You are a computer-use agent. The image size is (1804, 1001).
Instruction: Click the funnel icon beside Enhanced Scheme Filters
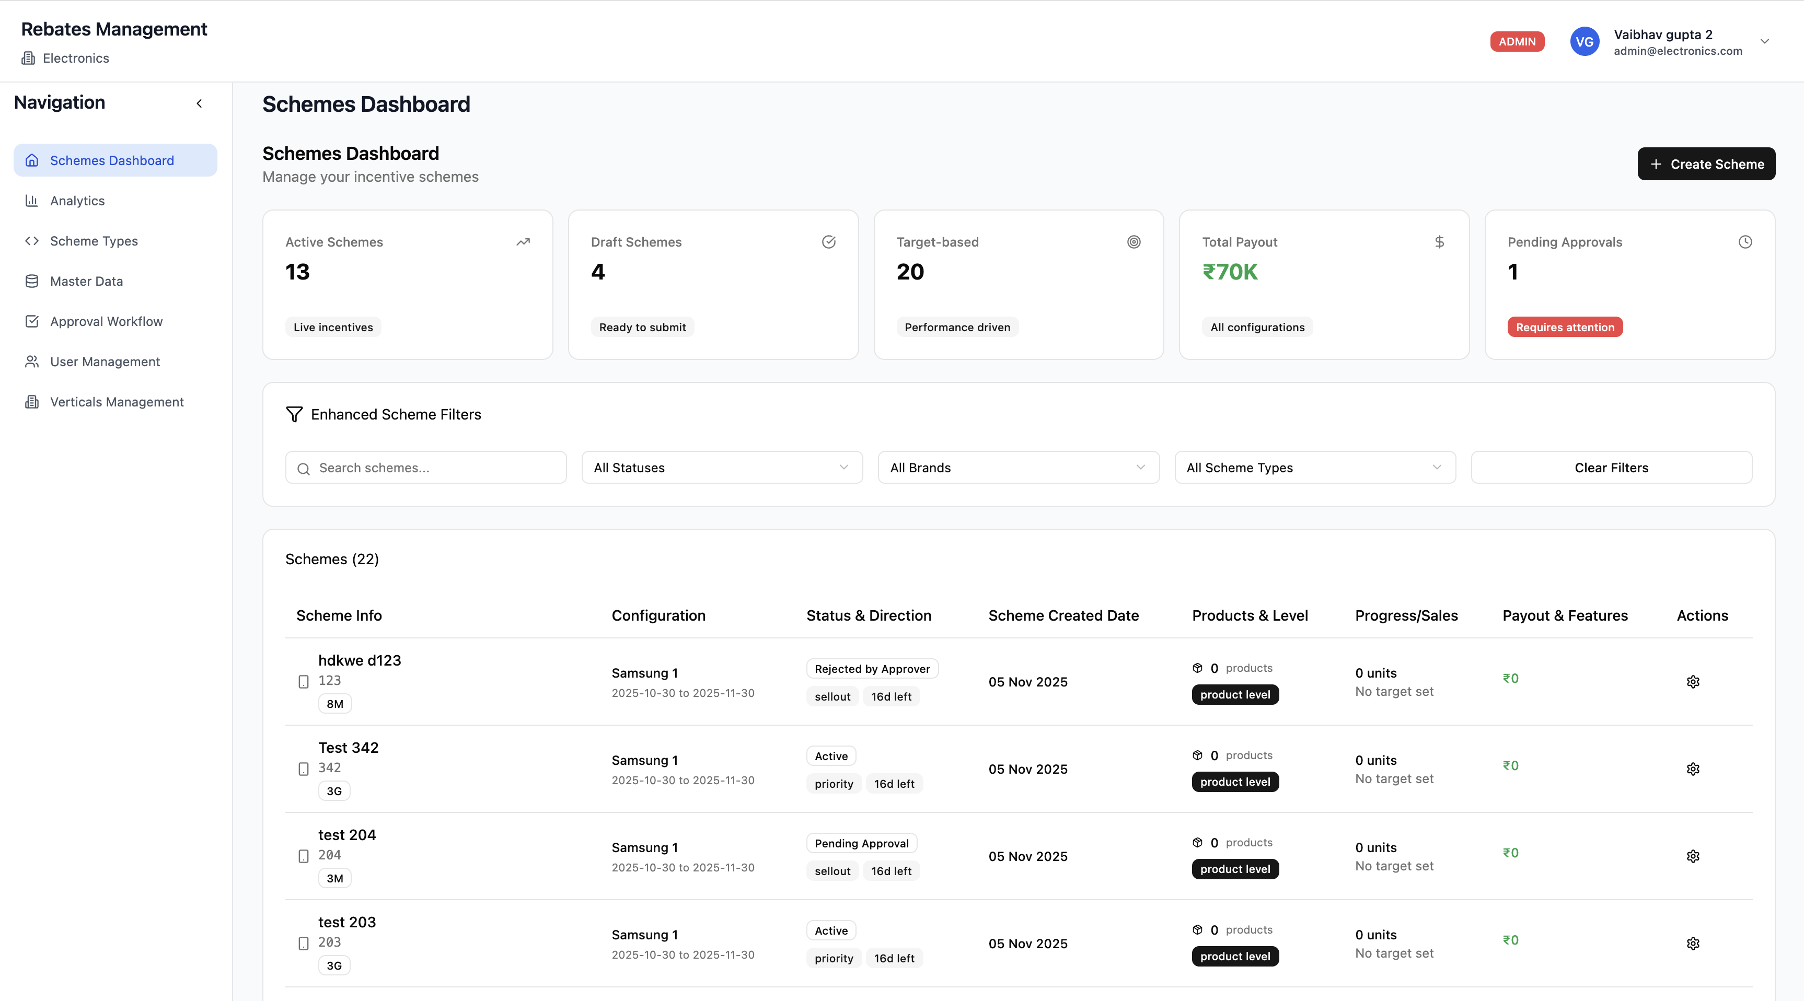coord(293,414)
